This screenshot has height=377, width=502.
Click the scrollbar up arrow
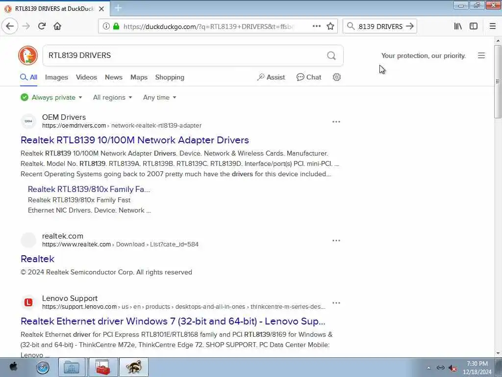[x=498, y=41]
